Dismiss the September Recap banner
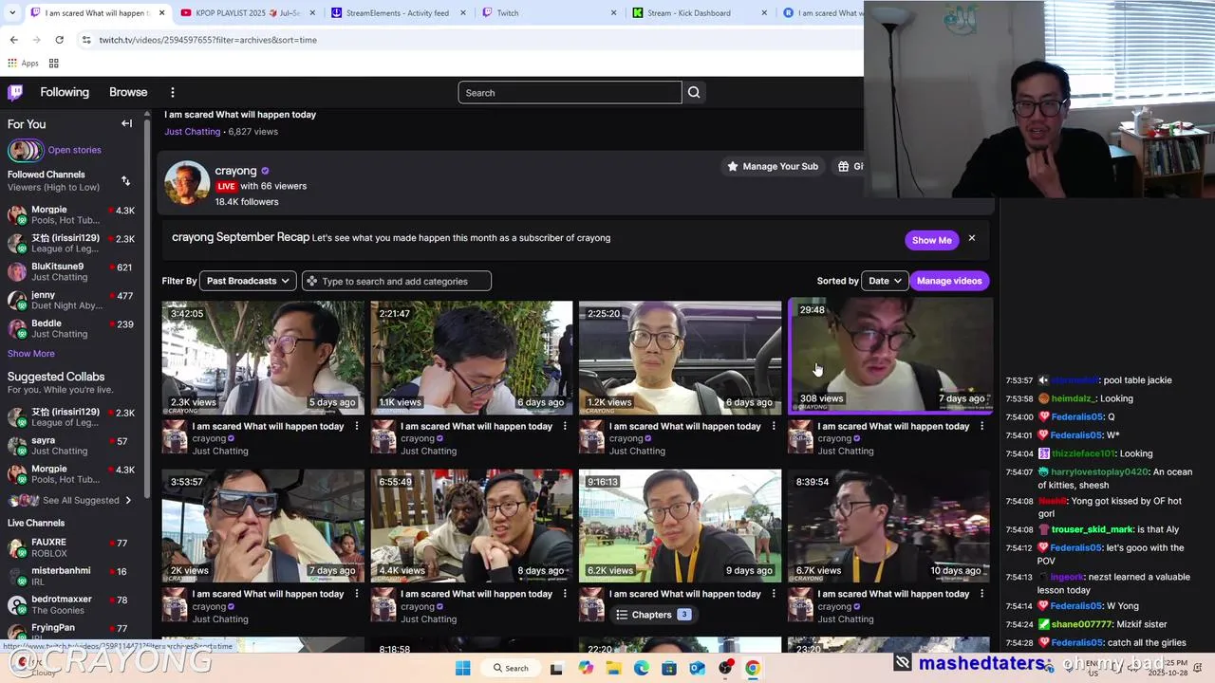The height and width of the screenshot is (683, 1215). click(x=971, y=238)
